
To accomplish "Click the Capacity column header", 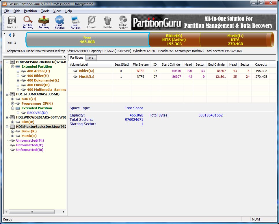I will [x=260, y=64].
